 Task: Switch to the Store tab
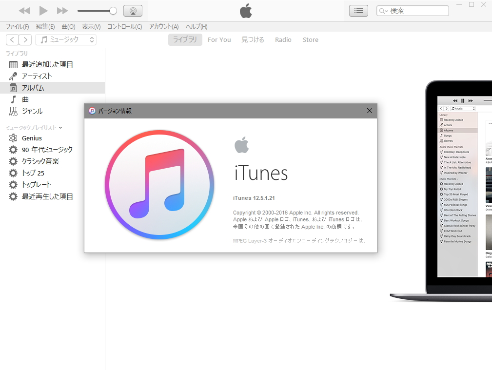coord(310,40)
